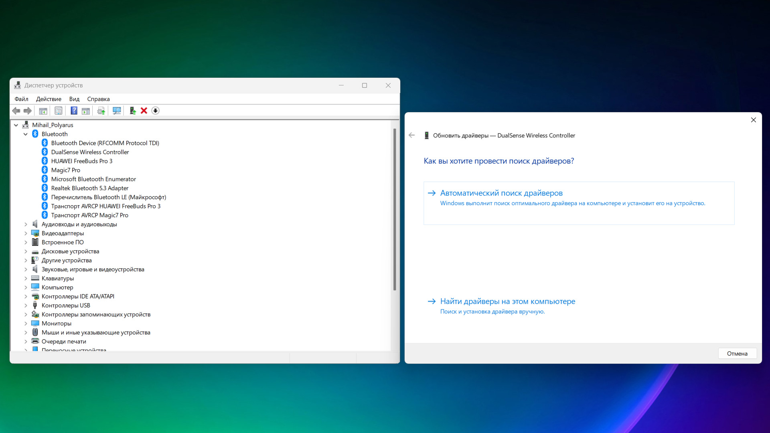Collapse the Mihail_Polyarus root node
770x433 pixels.
point(16,125)
